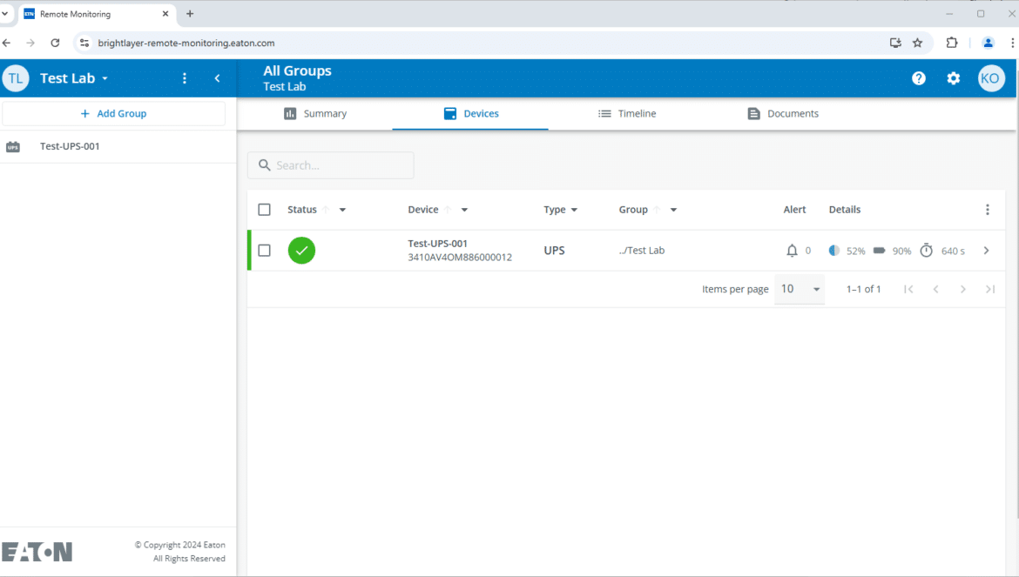Click the 90% battery value
Viewport: 1019px width, 577px height.
[x=901, y=252]
